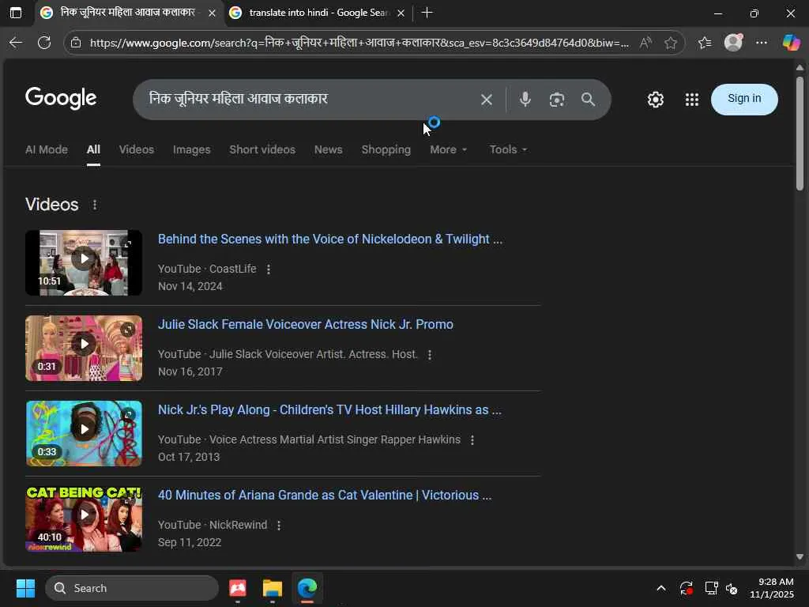Open browser profile avatar

click(733, 43)
